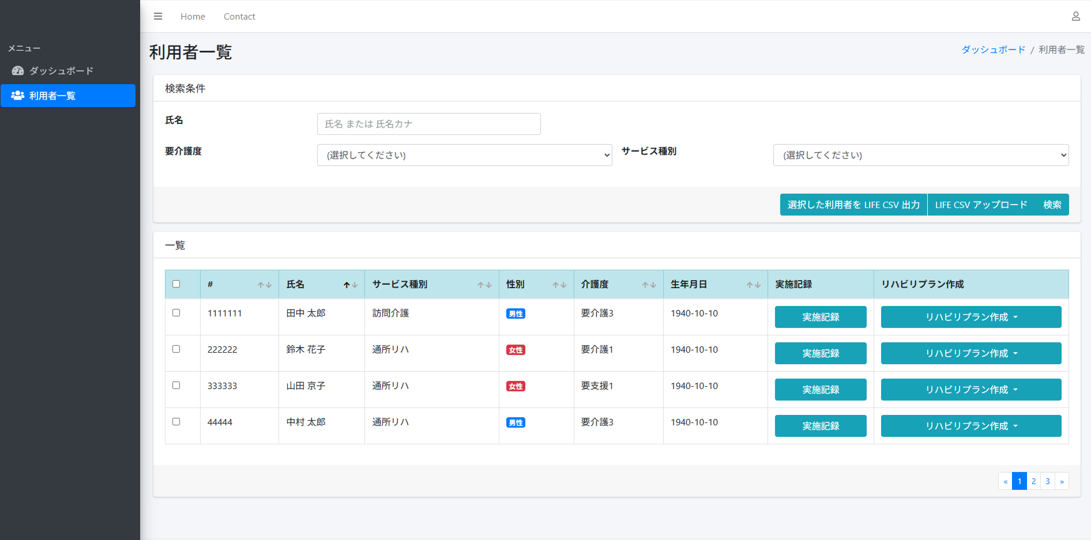Screen dimensions: 1091x540
Task: Open the 要介護度 select dropdown
Action: [x=464, y=155]
